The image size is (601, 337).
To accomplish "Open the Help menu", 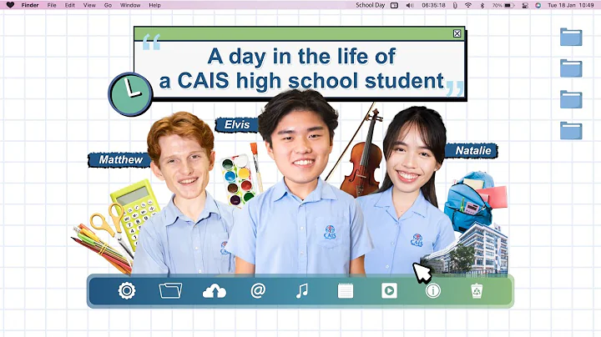I will tap(155, 5).
